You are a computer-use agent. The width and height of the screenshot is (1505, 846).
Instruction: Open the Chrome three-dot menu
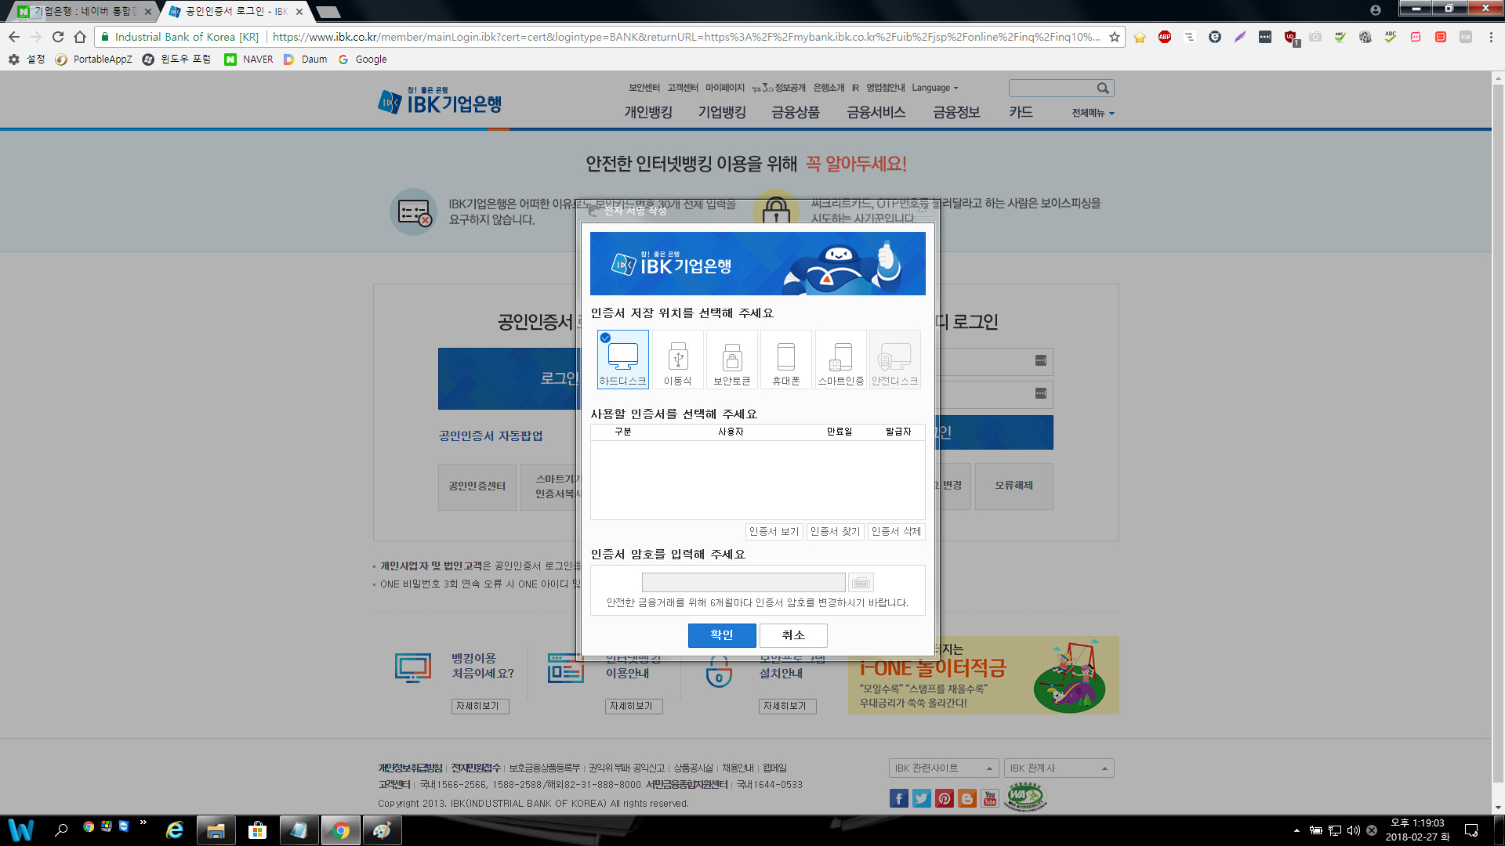[1491, 37]
